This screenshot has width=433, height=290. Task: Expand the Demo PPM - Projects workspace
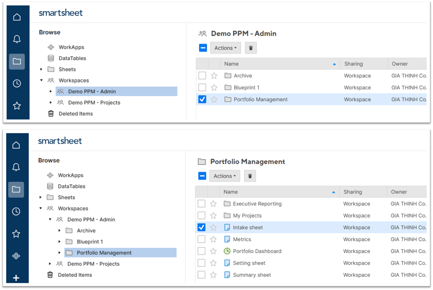tap(50, 264)
